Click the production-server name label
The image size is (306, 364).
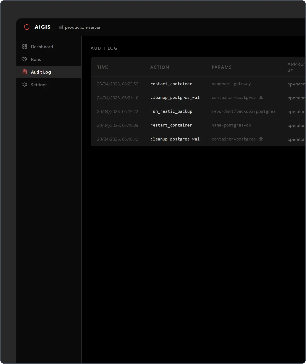(x=83, y=27)
